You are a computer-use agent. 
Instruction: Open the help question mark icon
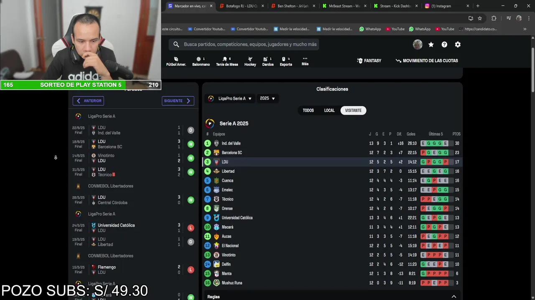coord(444,45)
